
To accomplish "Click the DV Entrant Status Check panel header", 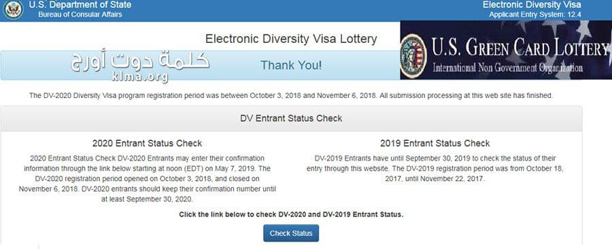I will point(291,118).
